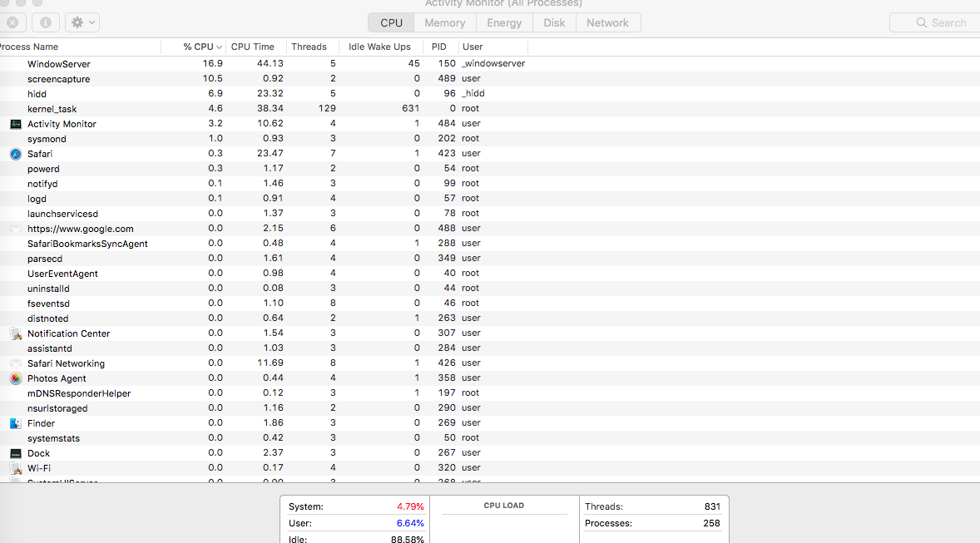Switch to the CPU tab
This screenshot has width=980, height=543.
(391, 22)
